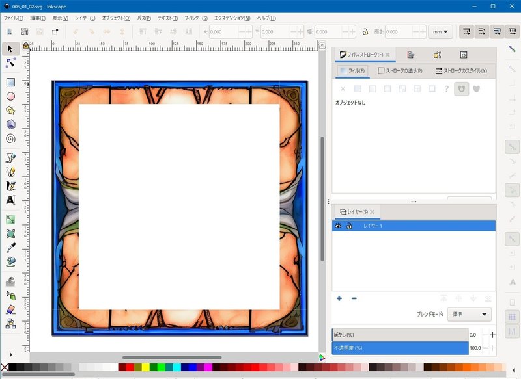Open the ファイル menu
521x379 pixels.
pyautogui.click(x=13, y=18)
